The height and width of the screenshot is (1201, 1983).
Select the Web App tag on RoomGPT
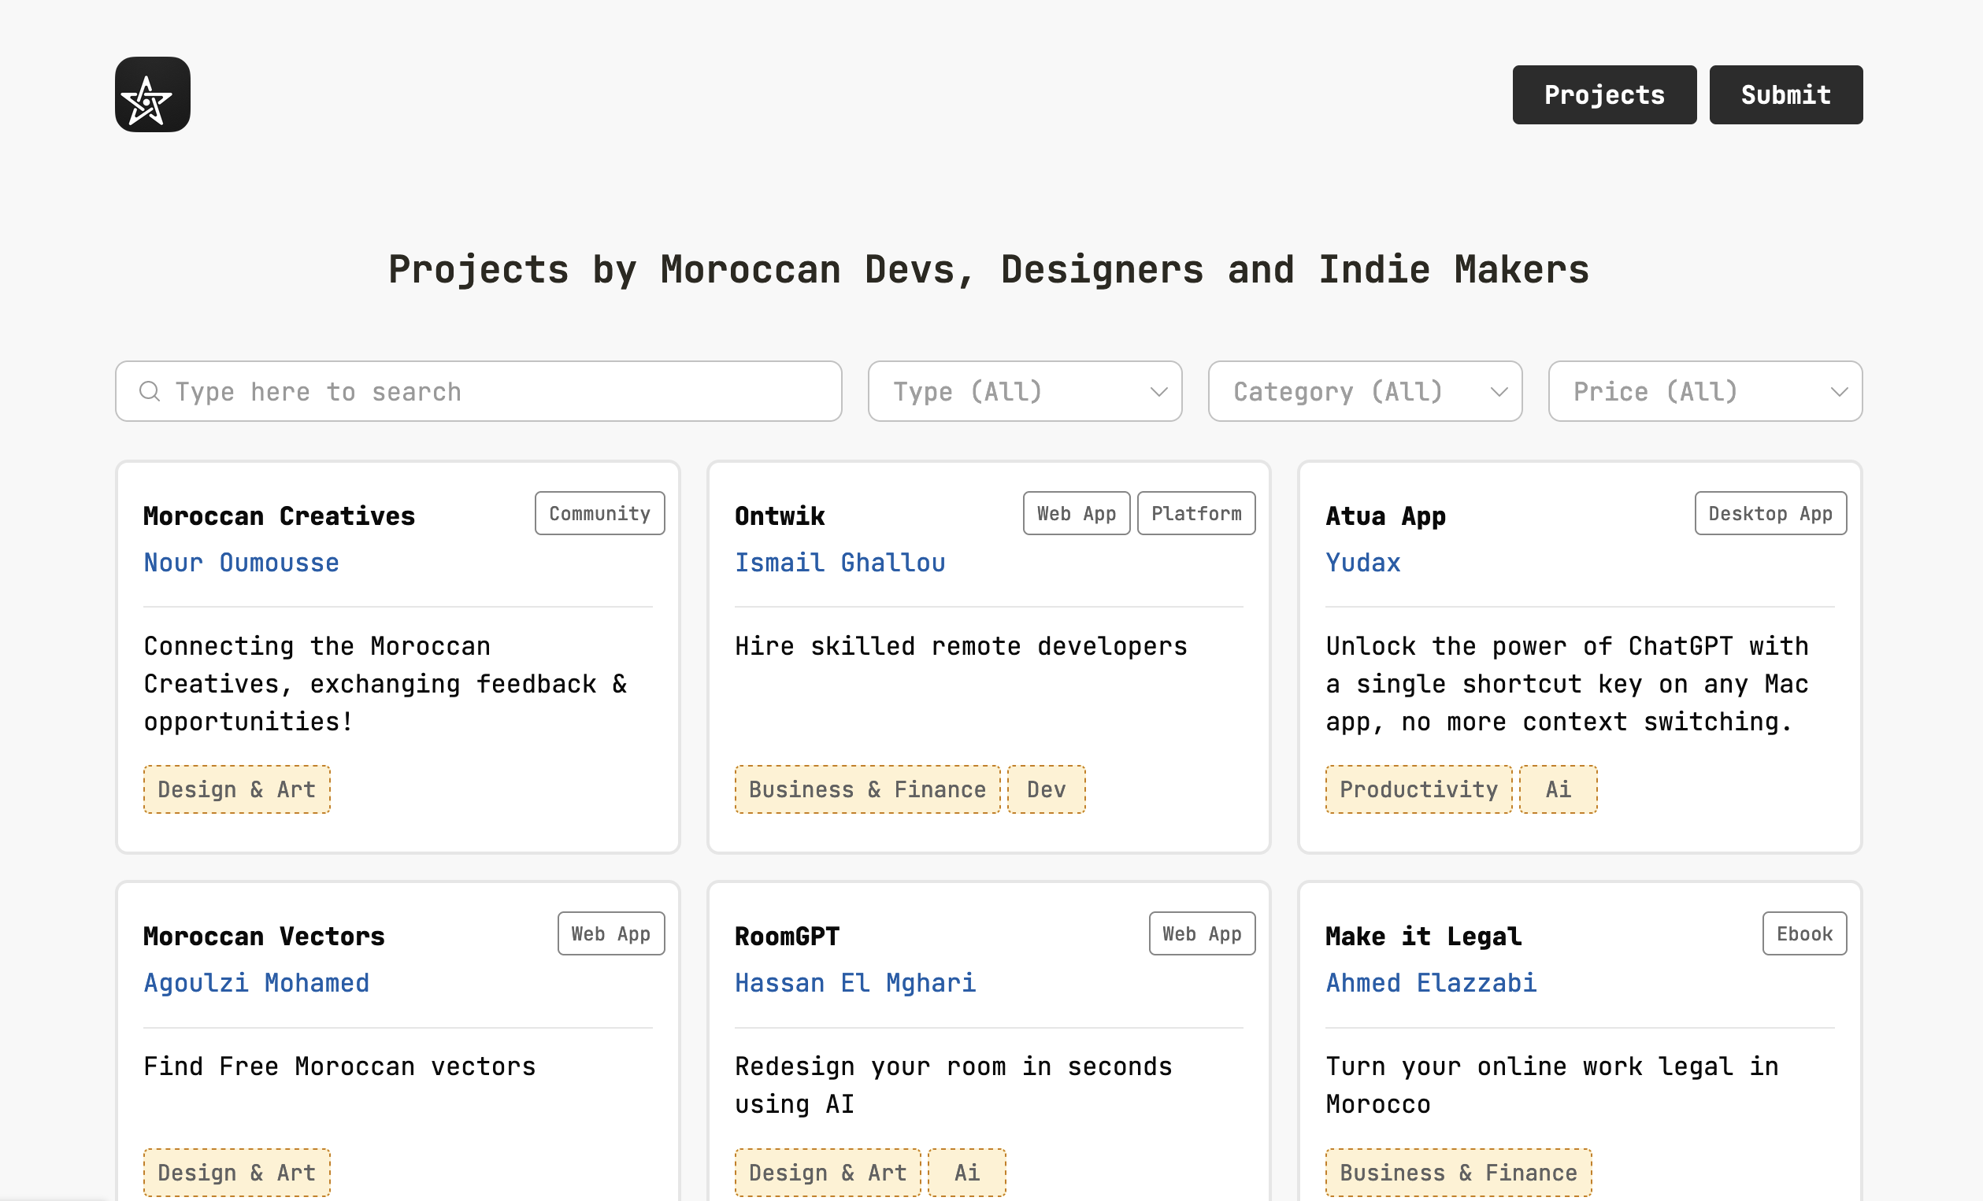[1203, 934]
